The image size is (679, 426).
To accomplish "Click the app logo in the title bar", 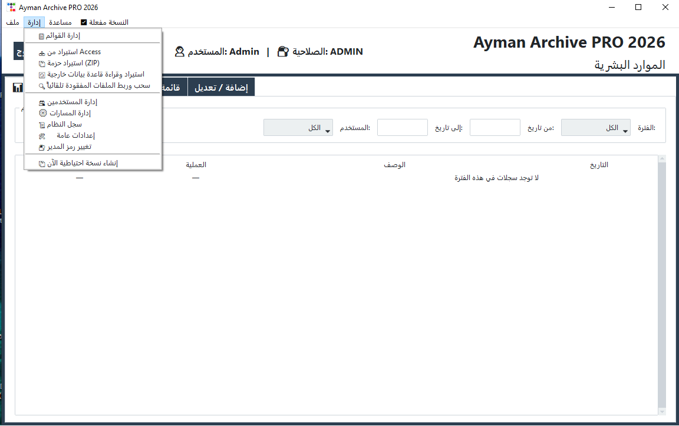I will click(x=11, y=7).
